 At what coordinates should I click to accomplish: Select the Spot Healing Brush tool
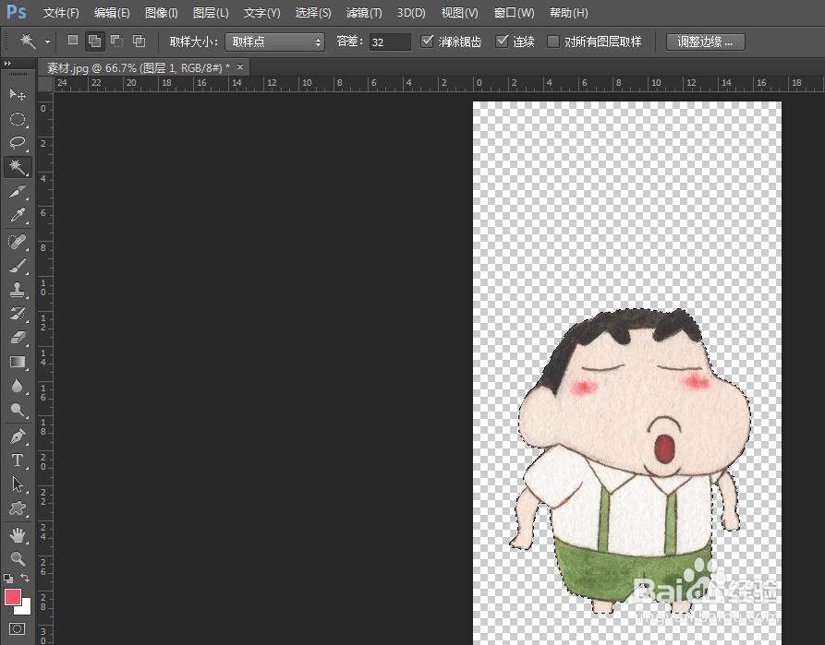coord(18,243)
